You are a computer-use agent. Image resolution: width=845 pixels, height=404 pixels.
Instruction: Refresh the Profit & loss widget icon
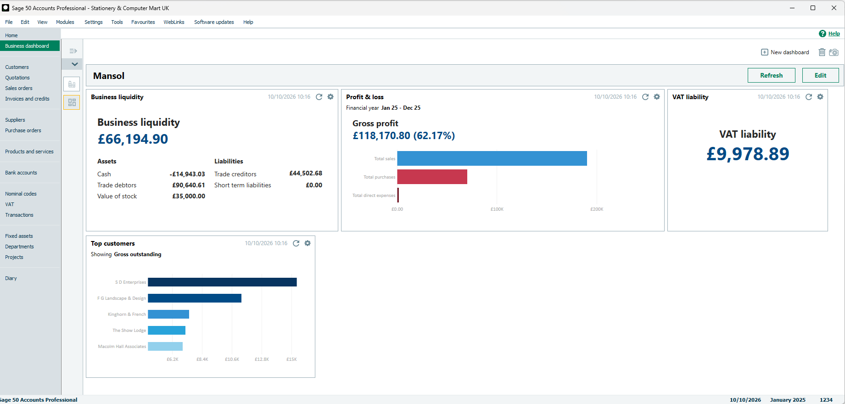coord(645,97)
